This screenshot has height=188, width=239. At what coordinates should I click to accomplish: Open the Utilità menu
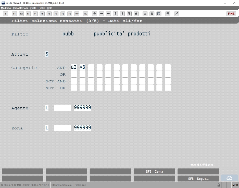coord(33,8)
